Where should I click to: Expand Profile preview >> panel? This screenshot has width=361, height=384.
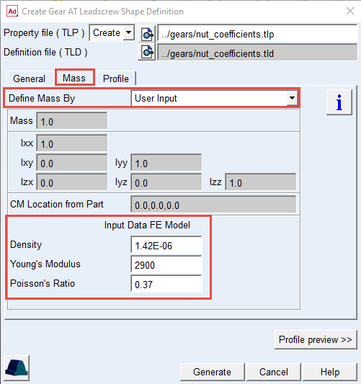(x=316, y=339)
